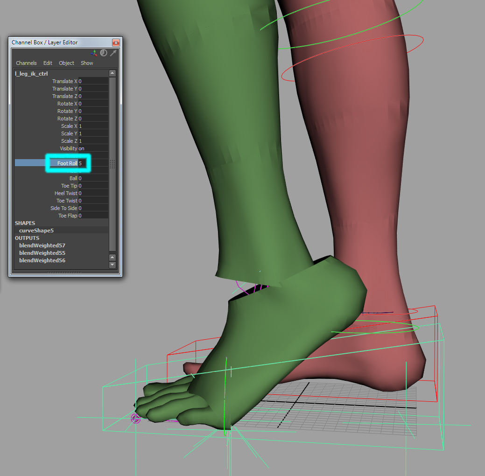Open the Edit menu in Channel Box
485x476 pixels.
[x=48, y=63]
